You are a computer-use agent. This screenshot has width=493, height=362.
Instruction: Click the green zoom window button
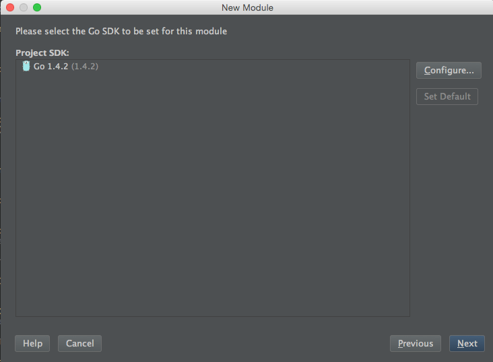(x=37, y=7)
